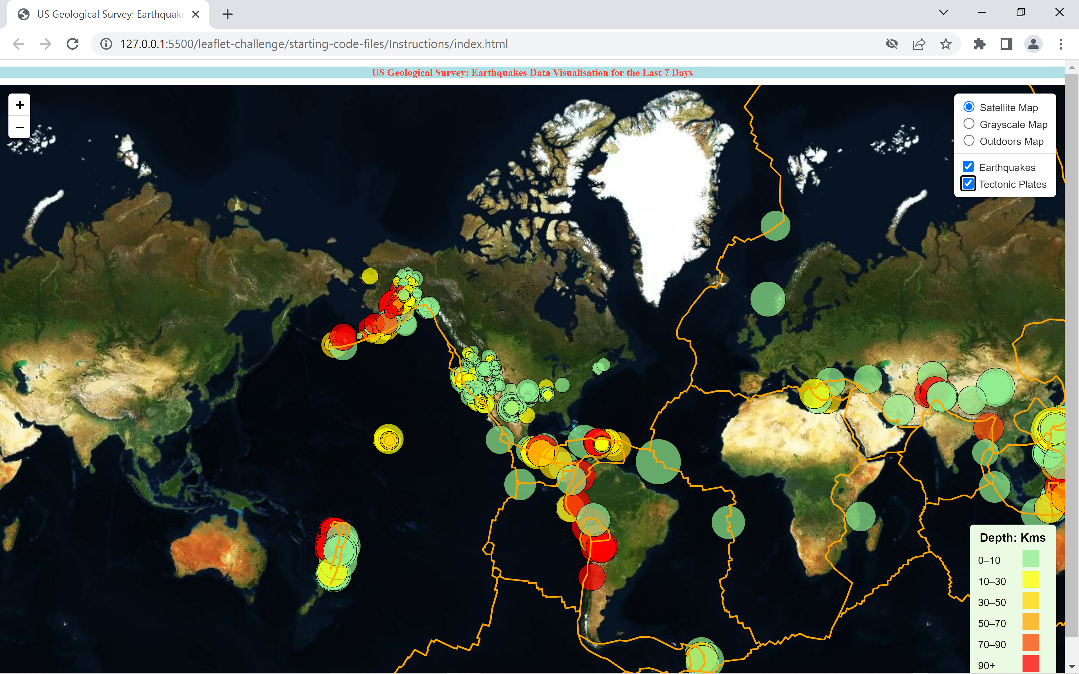Open the Chrome profile avatar
The image size is (1079, 674).
point(1033,44)
